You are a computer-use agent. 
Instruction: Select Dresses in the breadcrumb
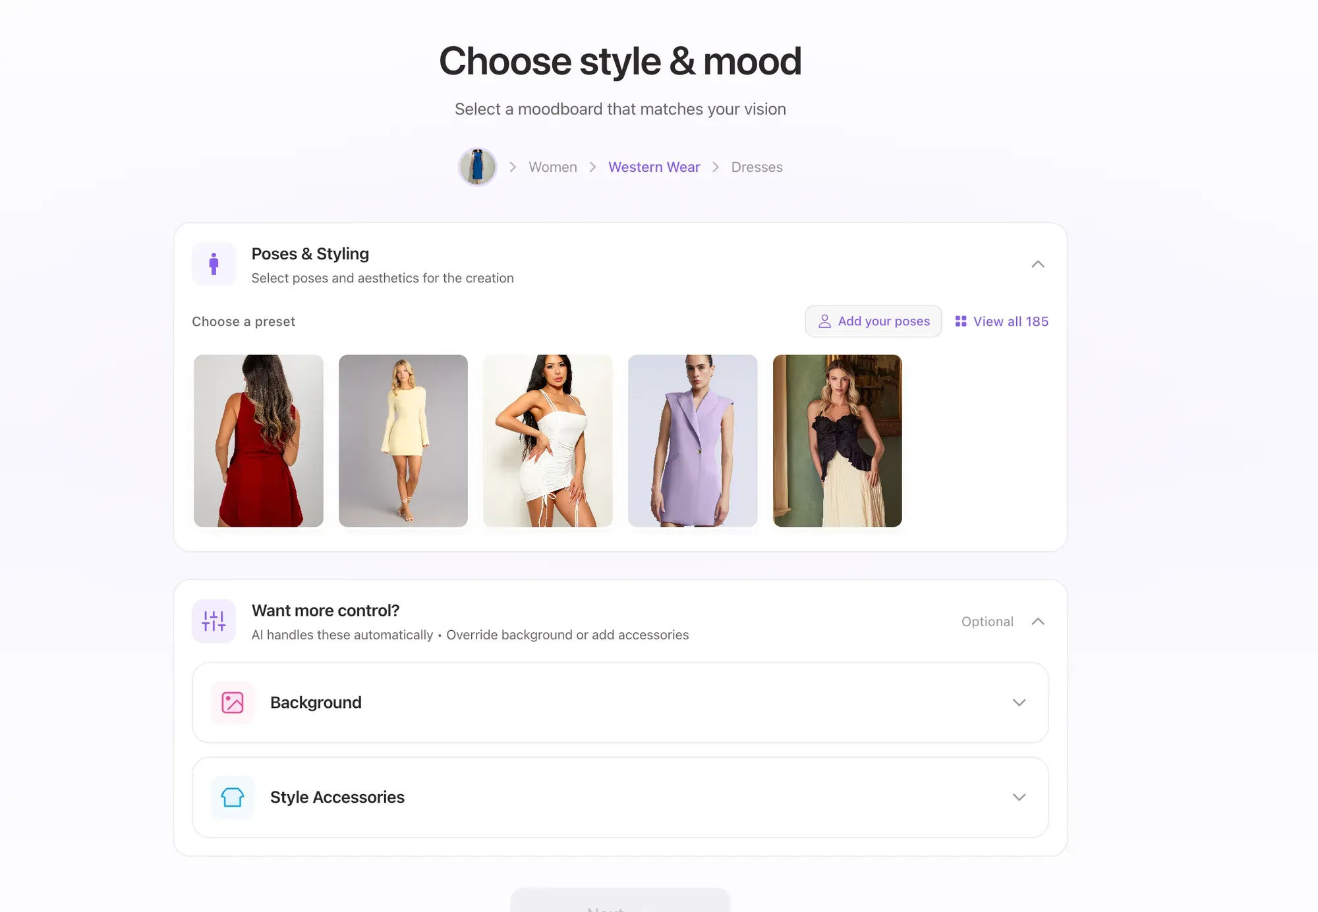(x=757, y=167)
